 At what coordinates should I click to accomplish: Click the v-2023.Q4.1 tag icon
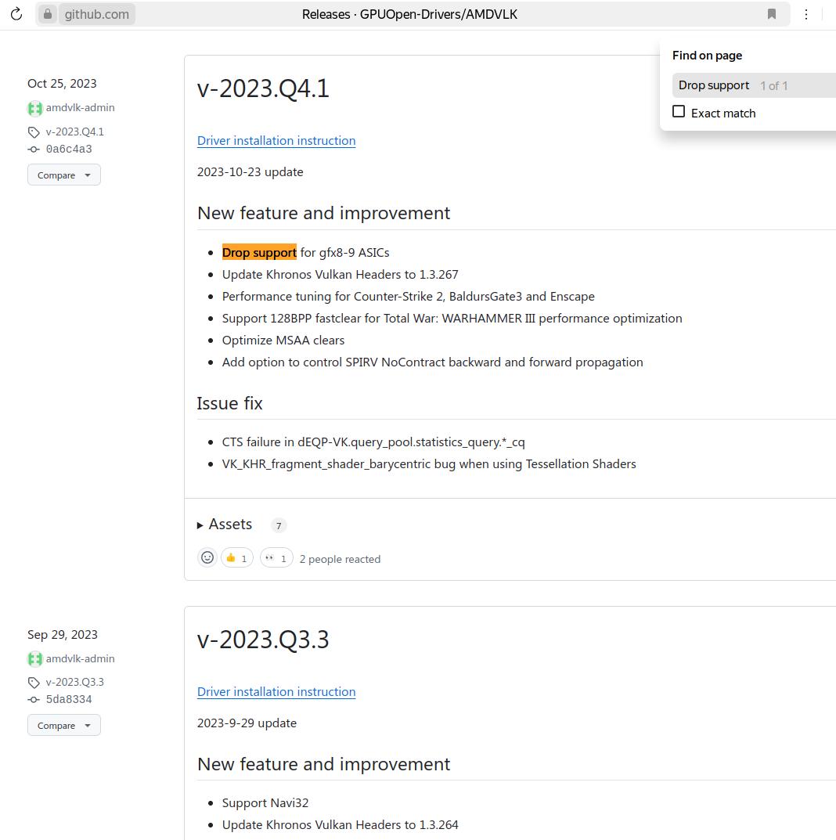[x=34, y=132]
